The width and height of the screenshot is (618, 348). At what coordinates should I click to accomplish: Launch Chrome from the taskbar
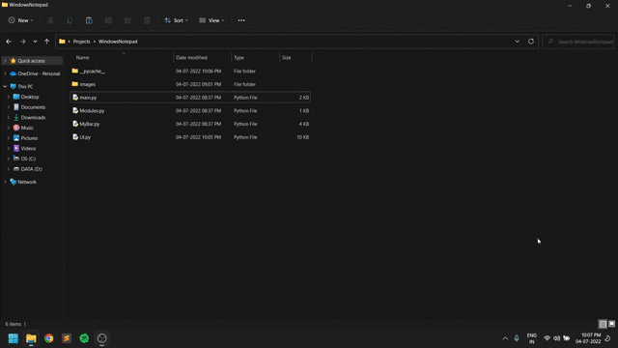pyautogui.click(x=49, y=338)
